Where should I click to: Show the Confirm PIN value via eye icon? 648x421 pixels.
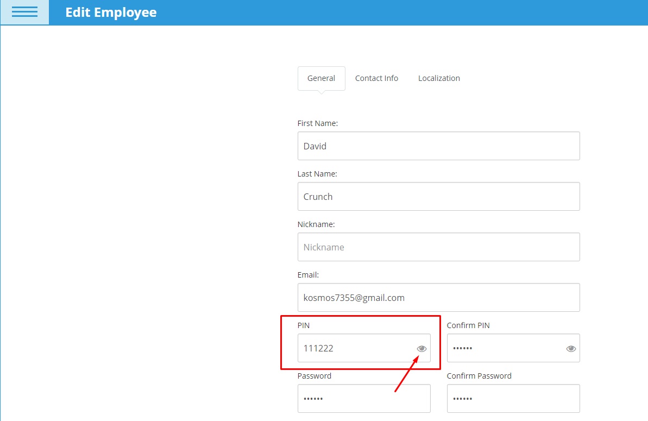pyautogui.click(x=571, y=348)
